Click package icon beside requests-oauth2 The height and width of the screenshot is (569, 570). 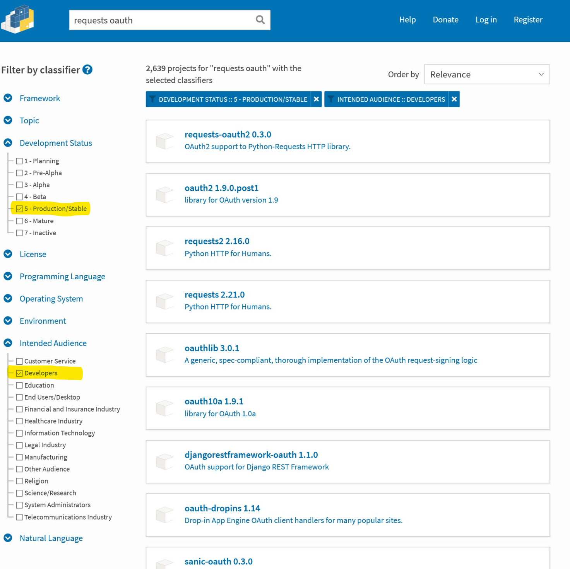(165, 141)
